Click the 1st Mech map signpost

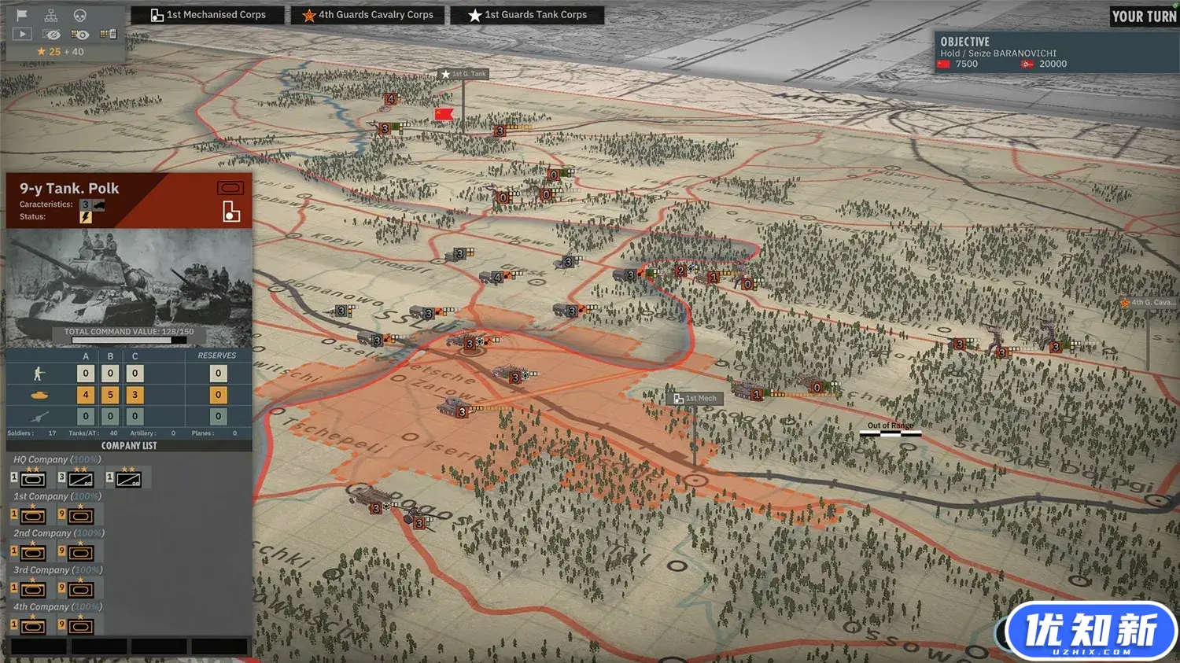[x=695, y=398]
